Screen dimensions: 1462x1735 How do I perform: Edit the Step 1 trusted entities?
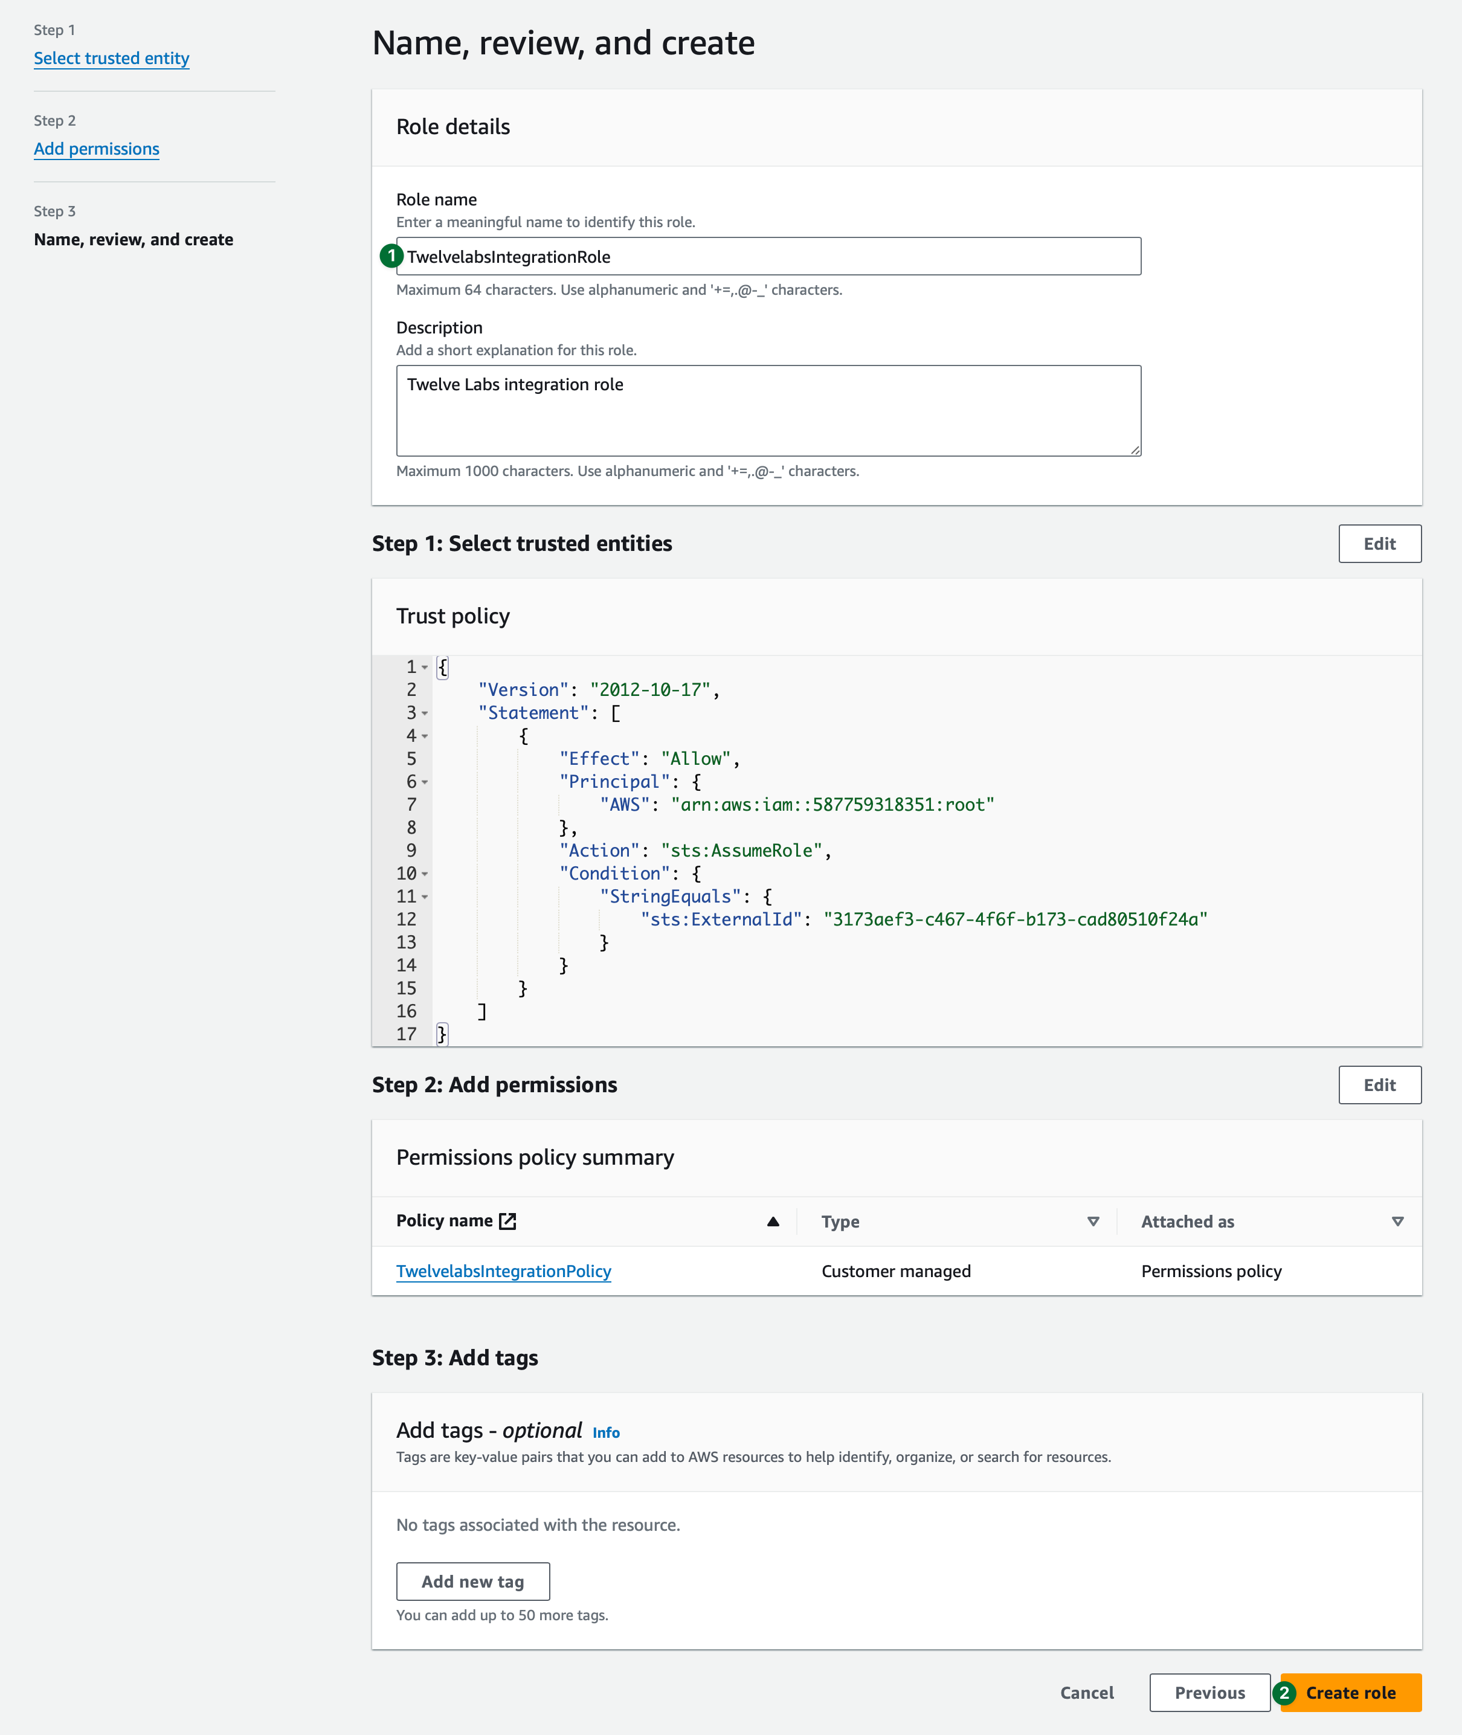pos(1379,544)
